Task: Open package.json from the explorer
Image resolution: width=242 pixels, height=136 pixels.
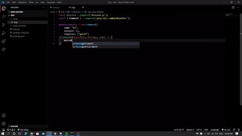Action: click(28, 36)
